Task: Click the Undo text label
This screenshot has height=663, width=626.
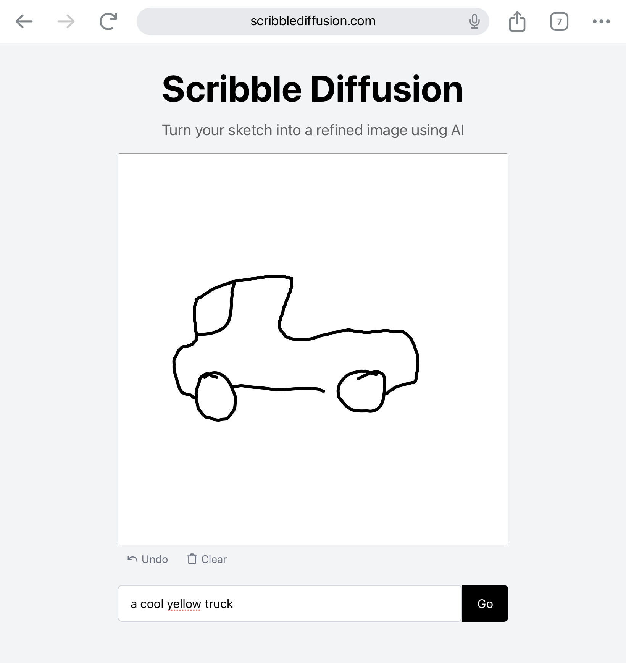Action: pyautogui.click(x=155, y=559)
